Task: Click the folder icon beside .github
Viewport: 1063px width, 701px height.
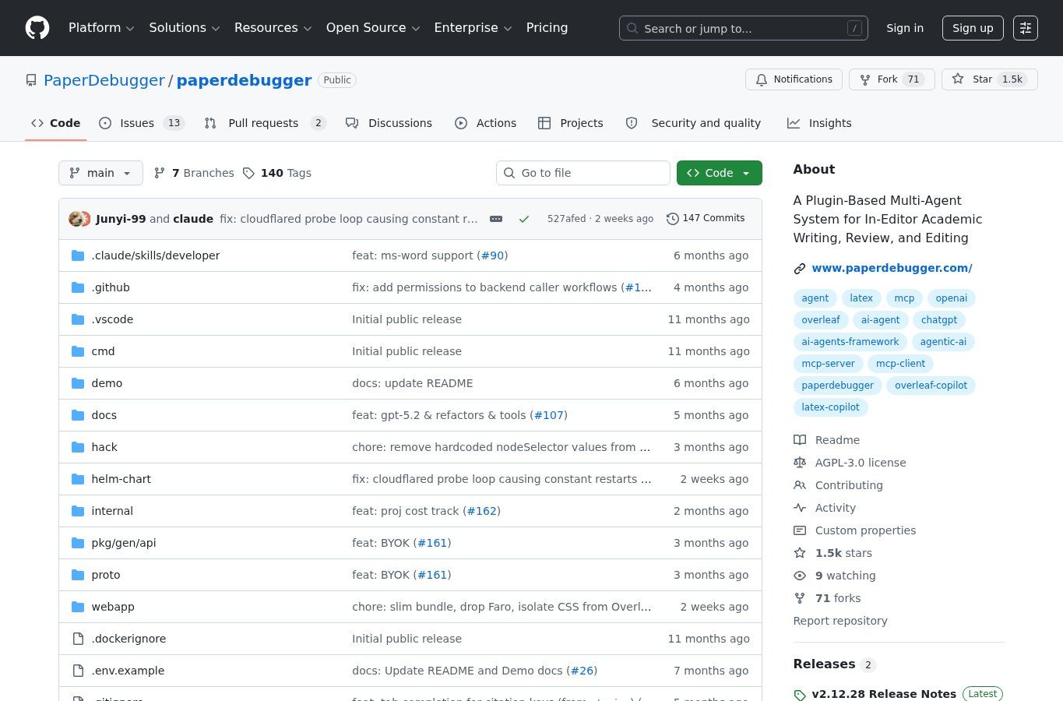Action: [x=78, y=287]
